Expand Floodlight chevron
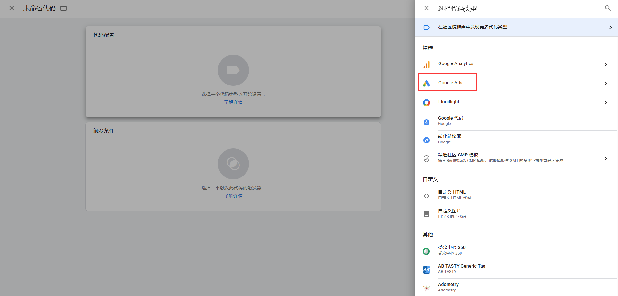The height and width of the screenshot is (296, 618). [606, 103]
